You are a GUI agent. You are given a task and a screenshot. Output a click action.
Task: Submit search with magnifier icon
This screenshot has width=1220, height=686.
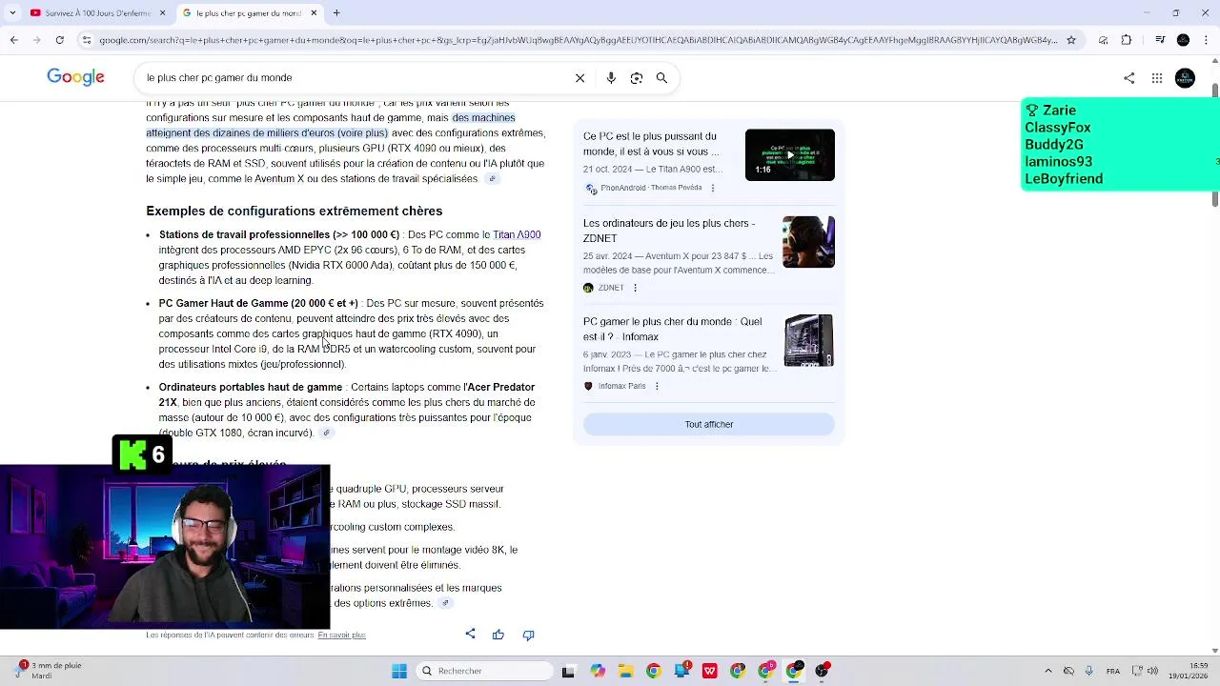[661, 78]
